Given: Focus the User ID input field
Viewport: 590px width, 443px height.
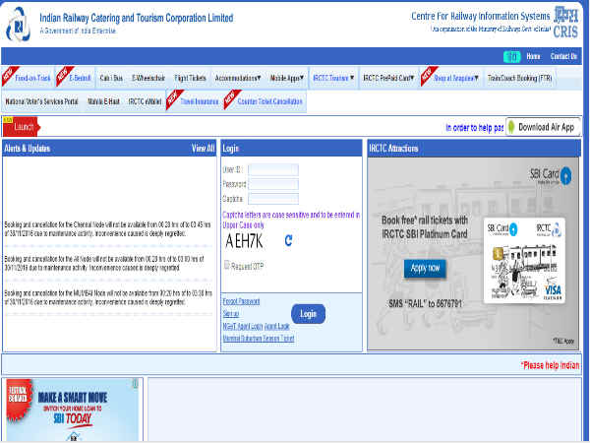Looking at the screenshot, I should click(x=273, y=169).
